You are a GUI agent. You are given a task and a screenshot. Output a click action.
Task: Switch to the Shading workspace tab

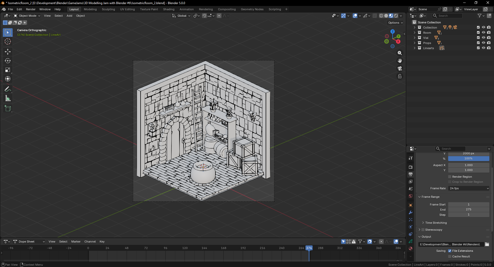169,9
